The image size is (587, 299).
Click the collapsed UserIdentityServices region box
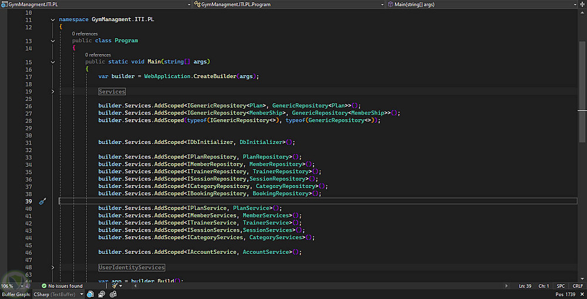131,267
